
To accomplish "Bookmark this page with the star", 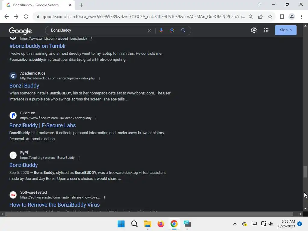I will (x=270, y=17).
